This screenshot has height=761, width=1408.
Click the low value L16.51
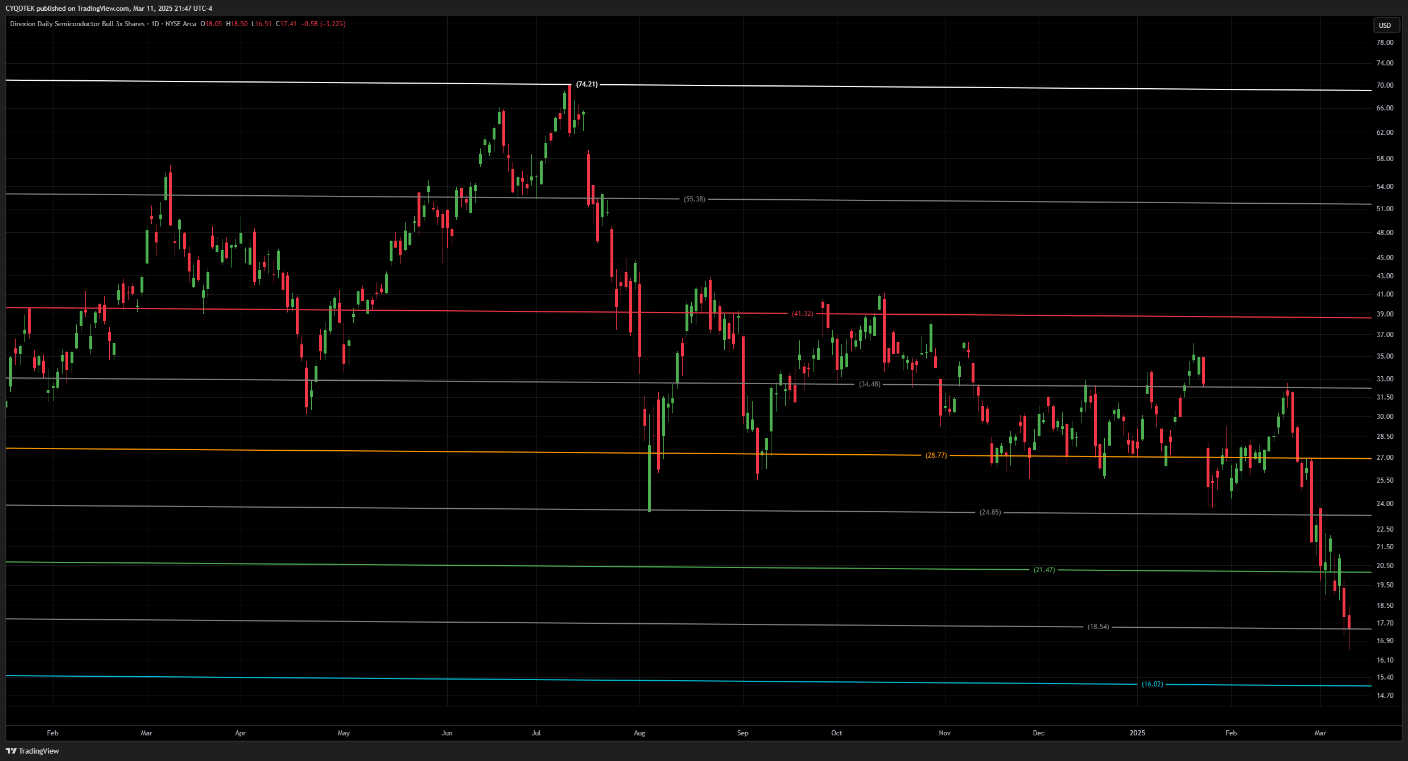click(262, 24)
